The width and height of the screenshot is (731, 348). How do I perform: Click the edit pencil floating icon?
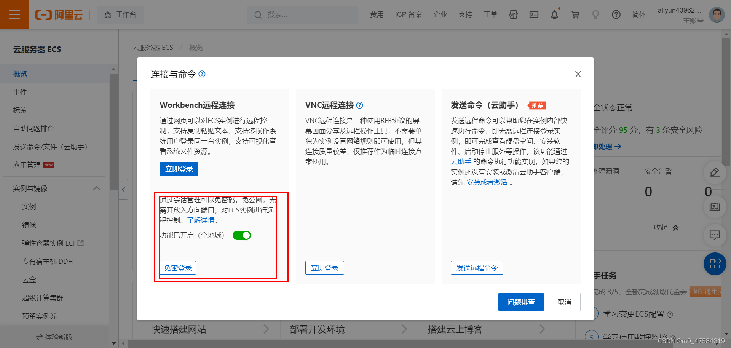click(x=715, y=172)
